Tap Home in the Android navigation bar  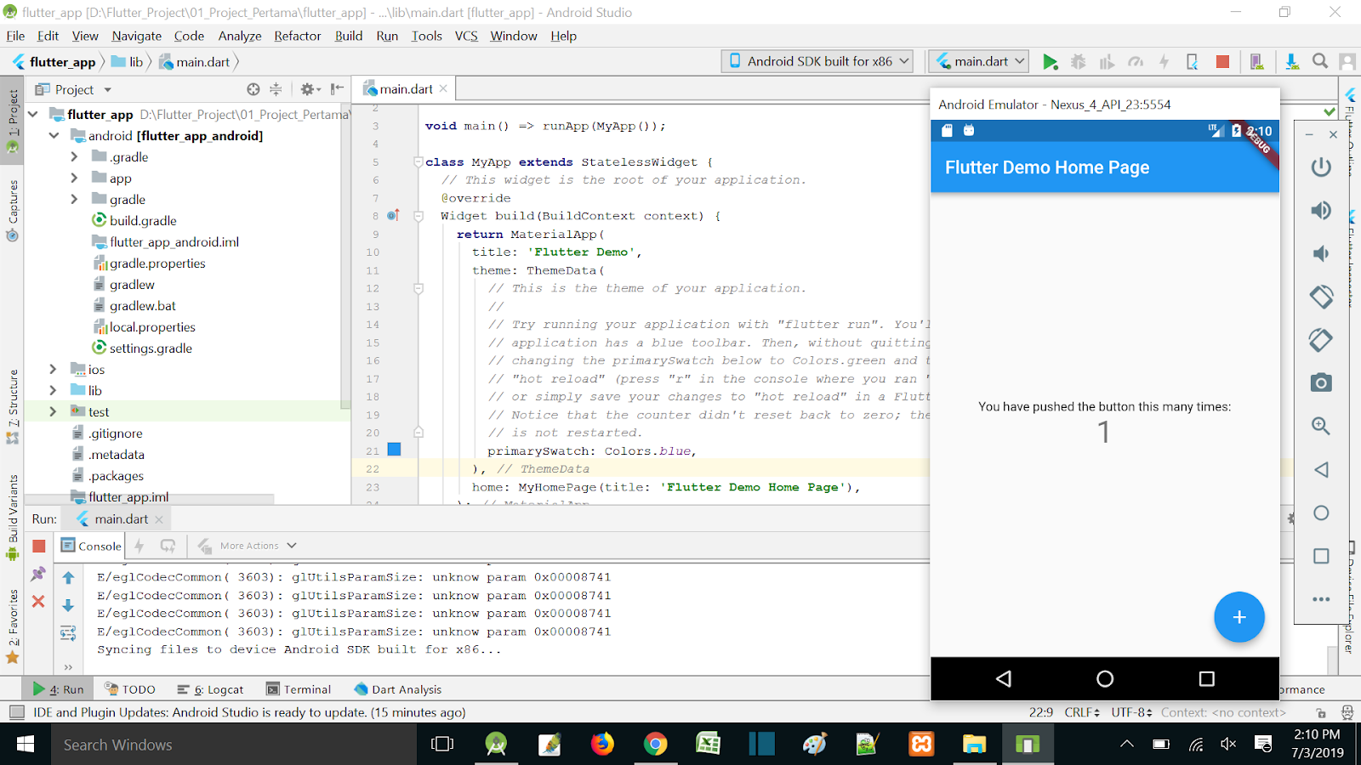tap(1105, 678)
